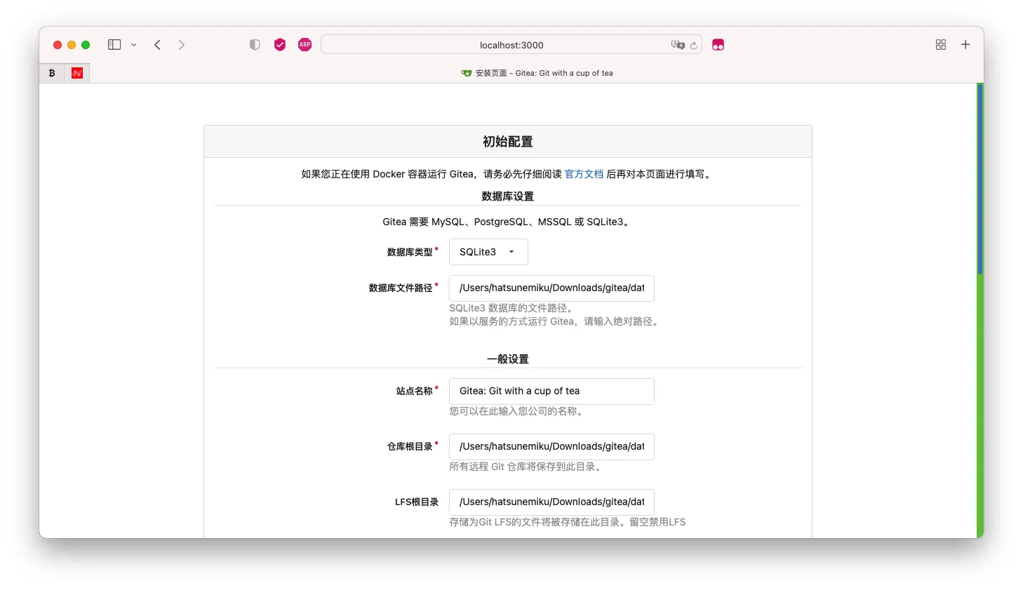1023x590 pixels.
Task: Minimize the Safari window with yellow button
Action: [x=72, y=45]
